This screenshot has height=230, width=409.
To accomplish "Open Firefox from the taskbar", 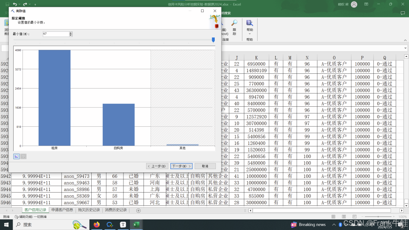I will click(97, 225).
